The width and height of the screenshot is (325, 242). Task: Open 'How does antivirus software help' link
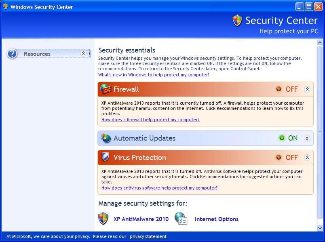[160, 188]
